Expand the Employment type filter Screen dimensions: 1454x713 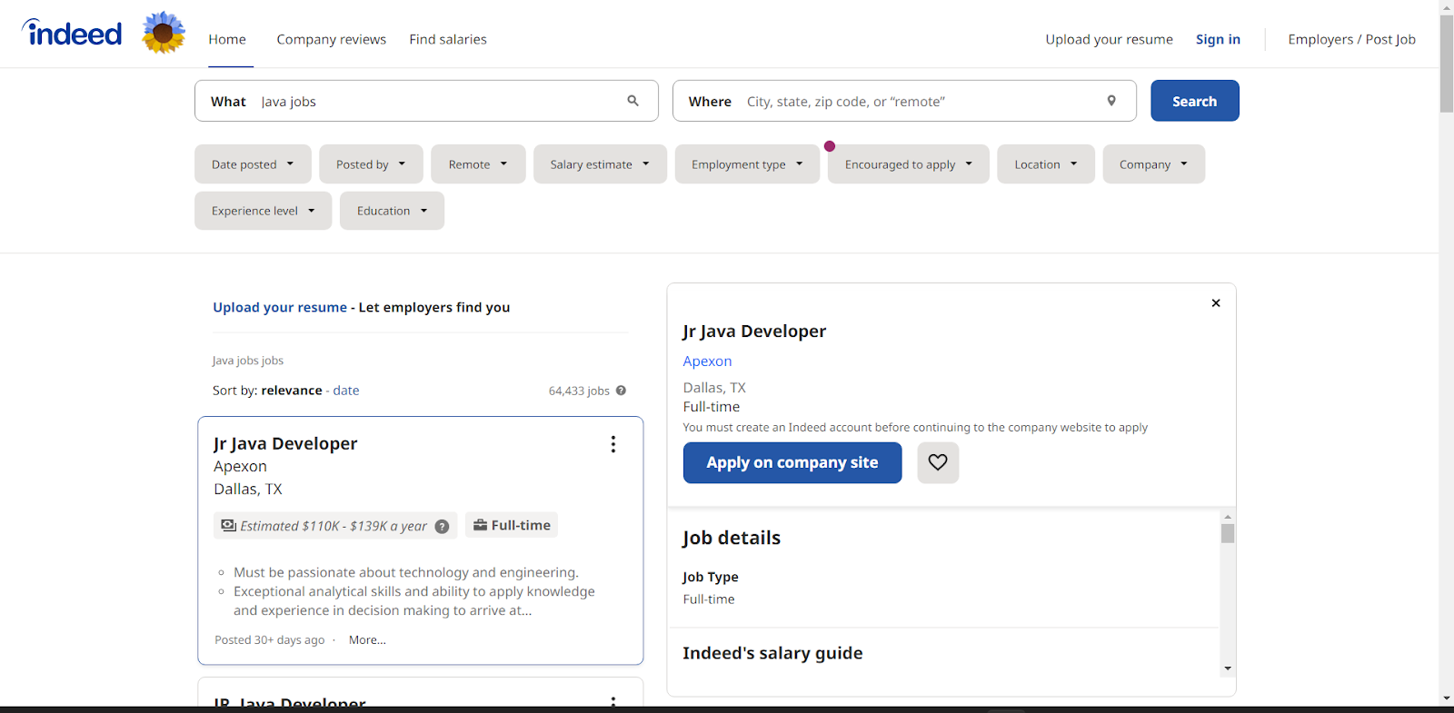[747, 164]
